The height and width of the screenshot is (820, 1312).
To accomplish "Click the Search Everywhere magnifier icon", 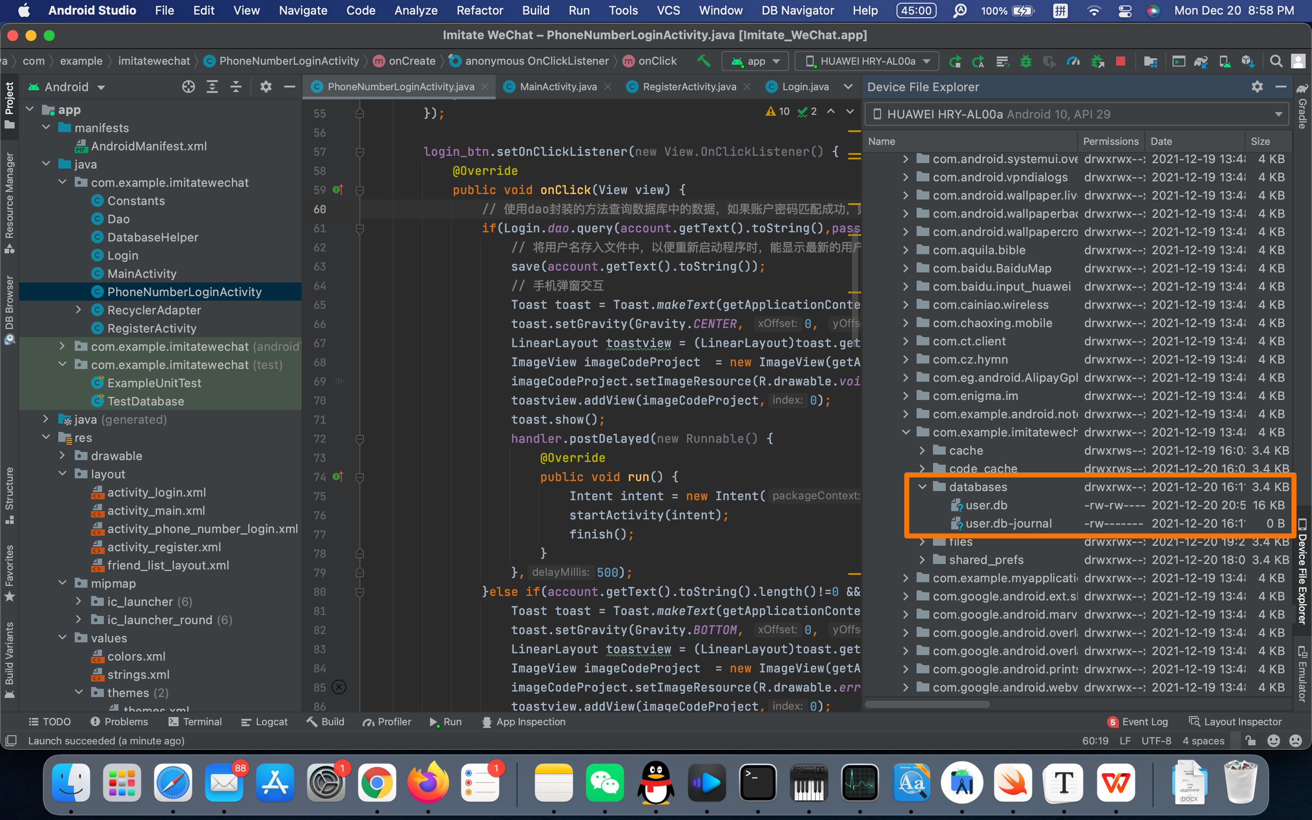I will [1276, 61].
